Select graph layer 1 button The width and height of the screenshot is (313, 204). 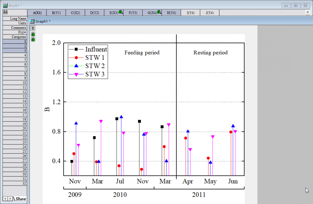point(33,28)
